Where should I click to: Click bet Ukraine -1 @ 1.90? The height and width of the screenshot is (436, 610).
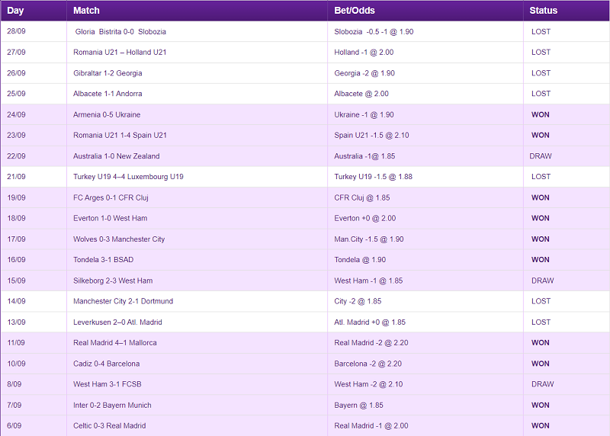[364, 115]
